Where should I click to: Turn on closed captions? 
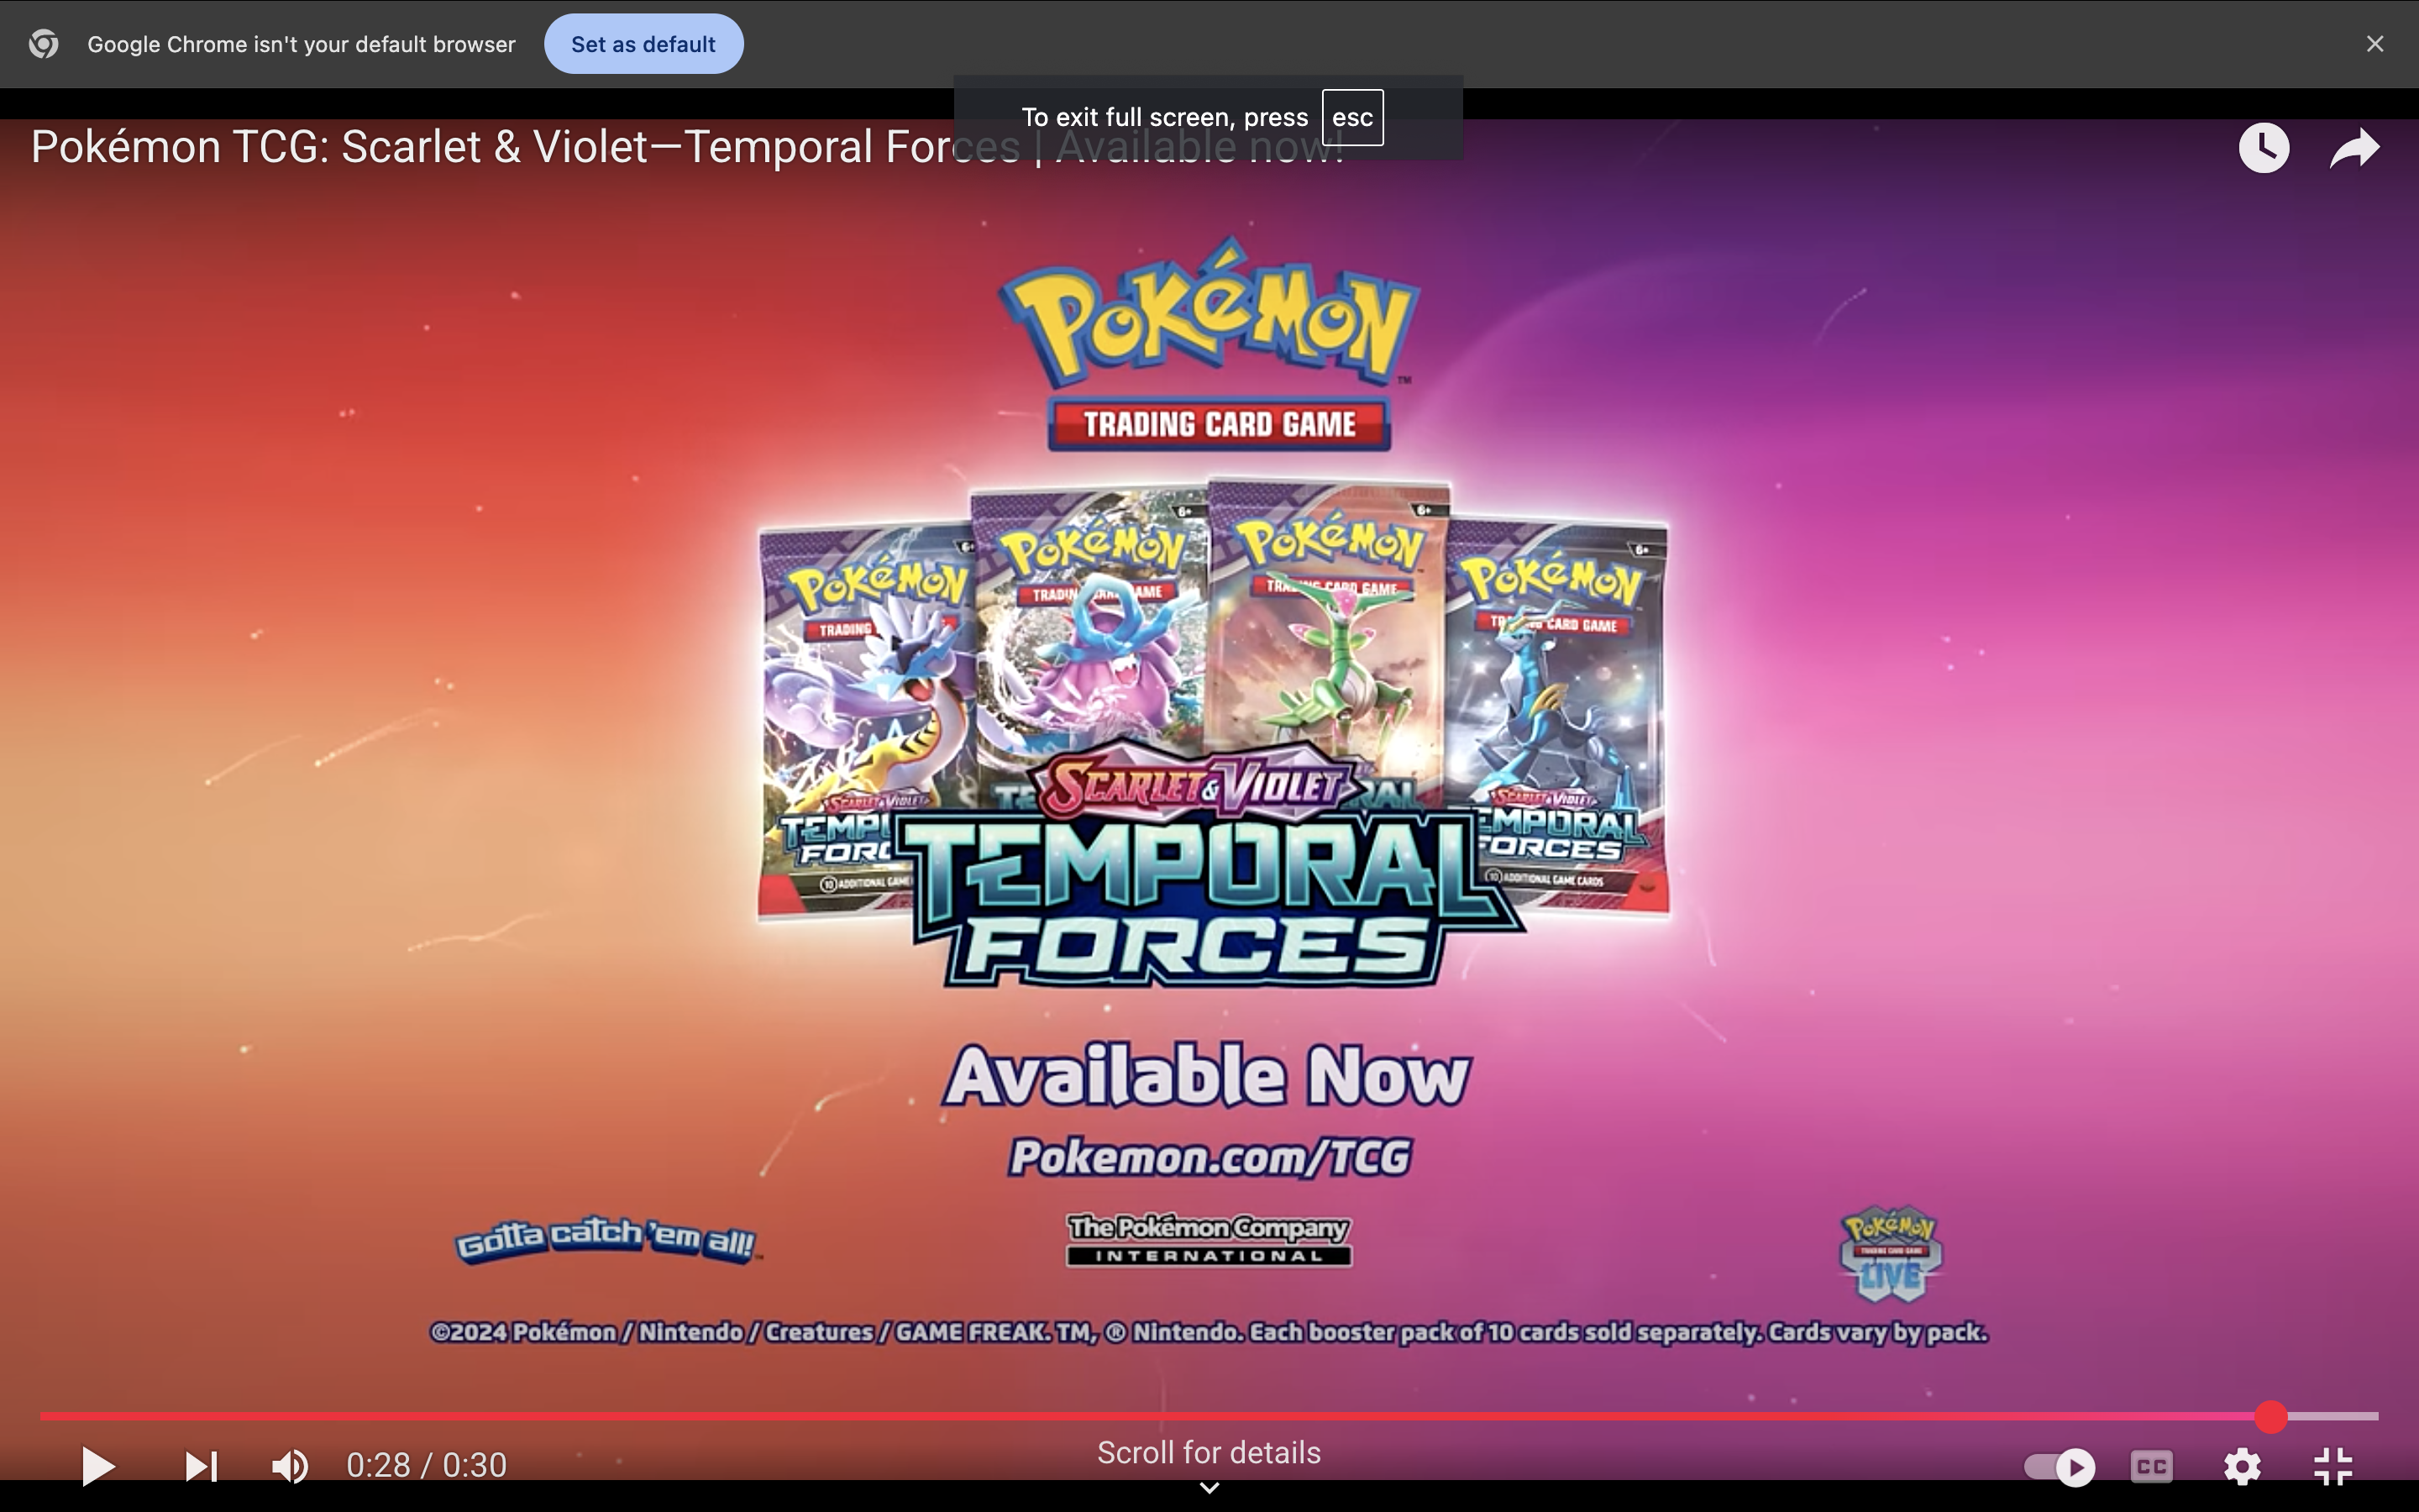(2151, 1467)
